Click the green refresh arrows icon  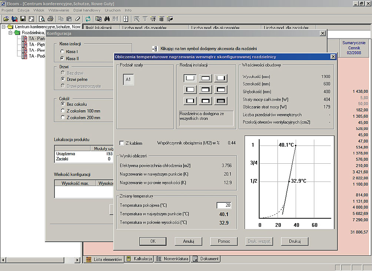click(88, 19)
